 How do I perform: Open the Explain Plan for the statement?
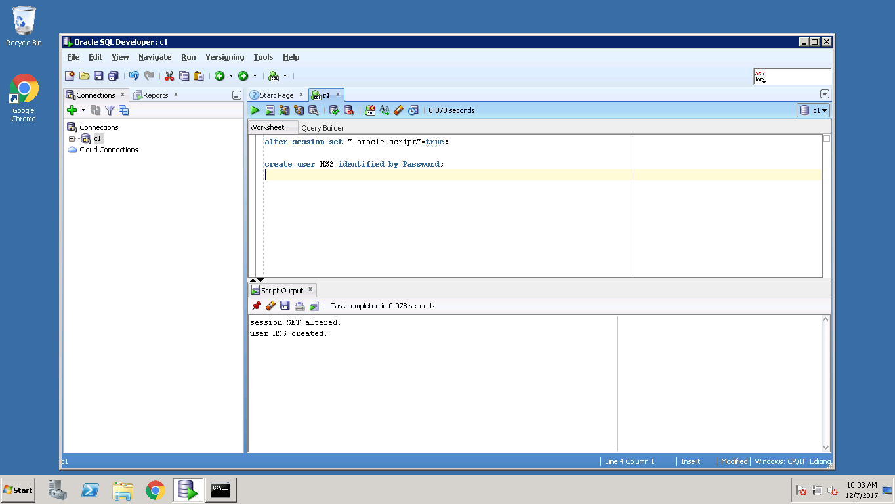(298, 110)
